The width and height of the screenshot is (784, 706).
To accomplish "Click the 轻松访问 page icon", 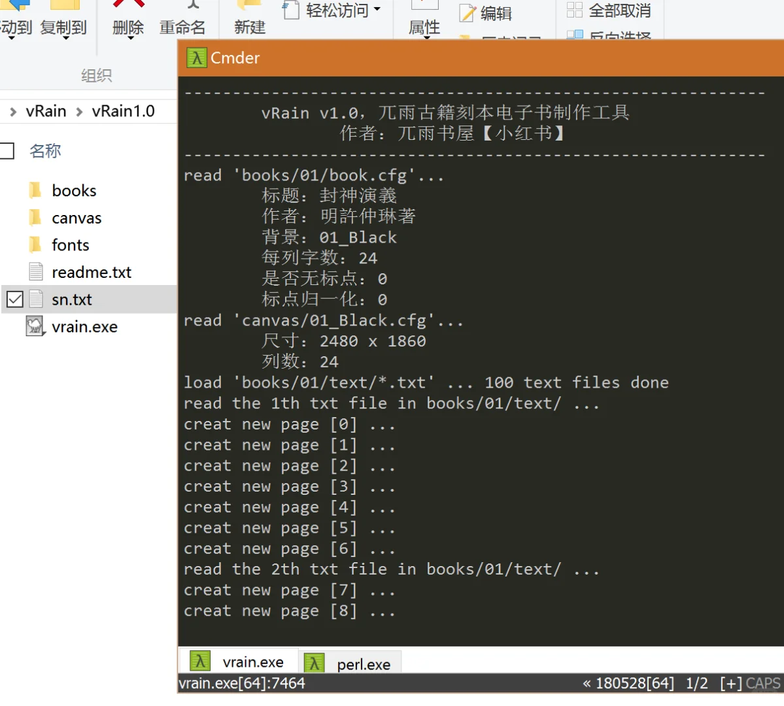I will tap(292, 10).
